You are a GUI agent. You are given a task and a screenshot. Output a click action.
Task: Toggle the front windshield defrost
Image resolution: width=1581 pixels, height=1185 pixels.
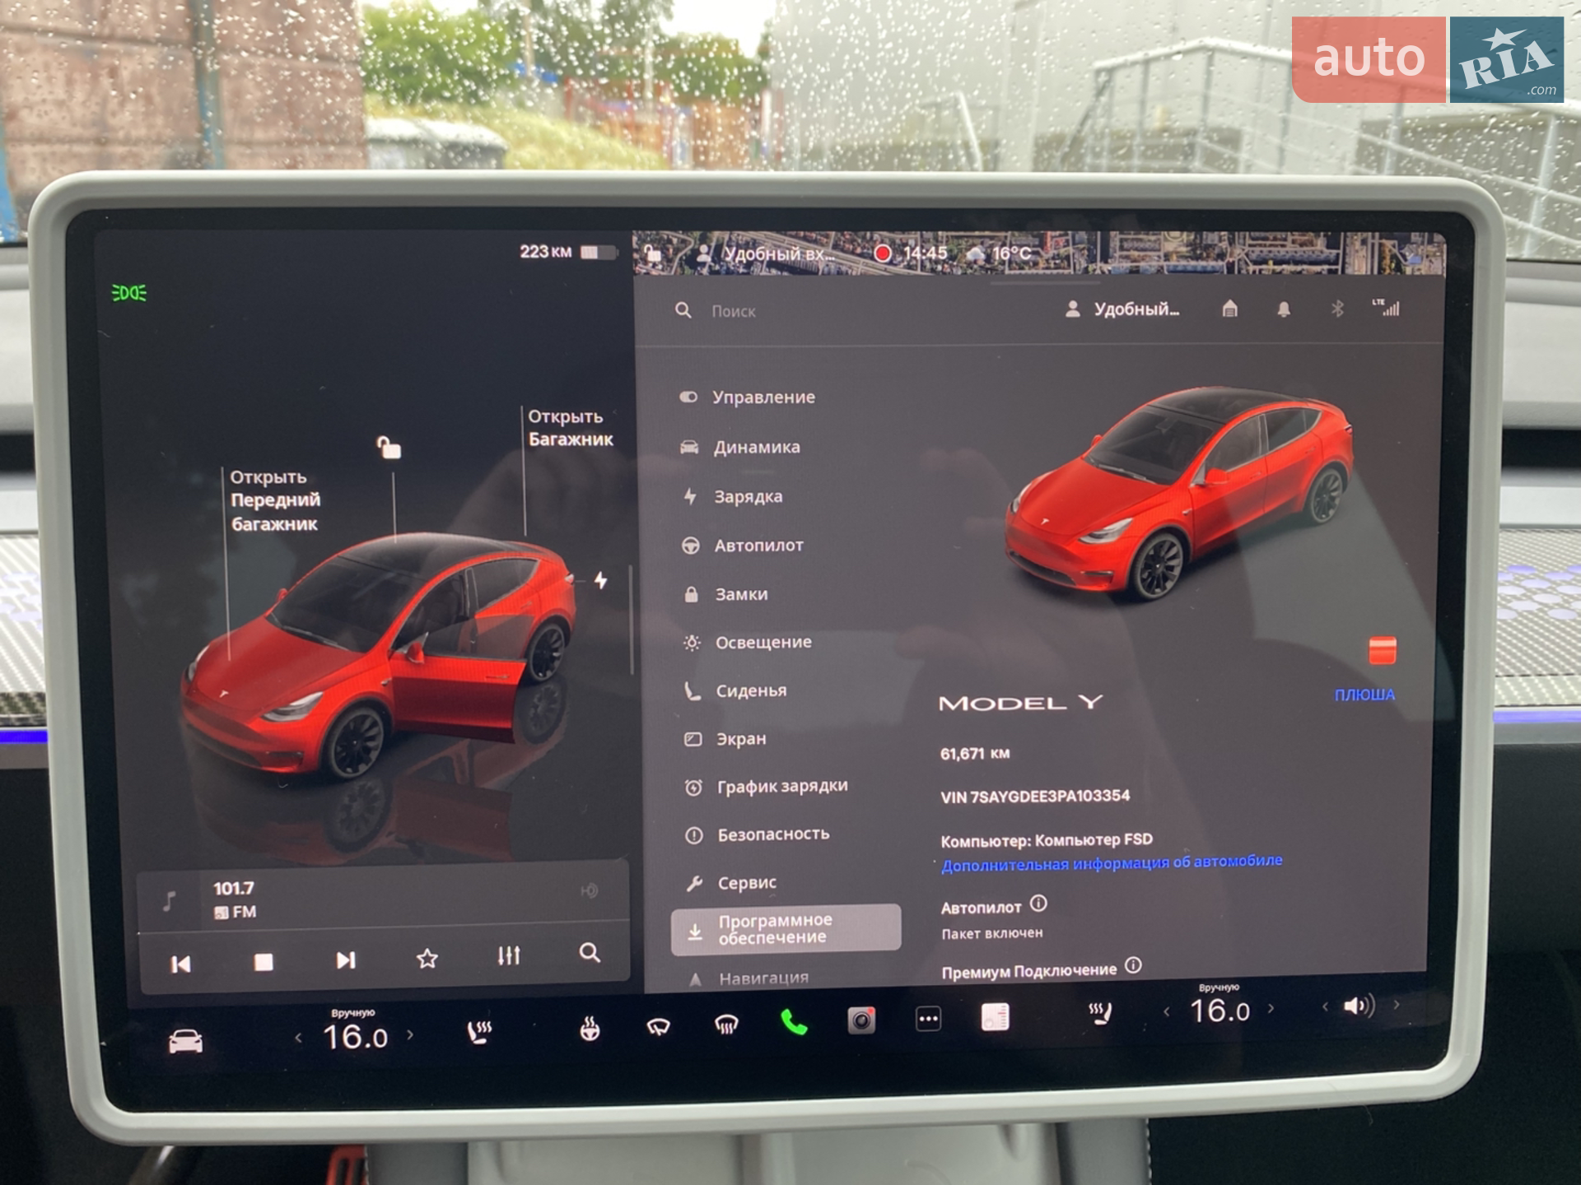[x=725, y=1025]
